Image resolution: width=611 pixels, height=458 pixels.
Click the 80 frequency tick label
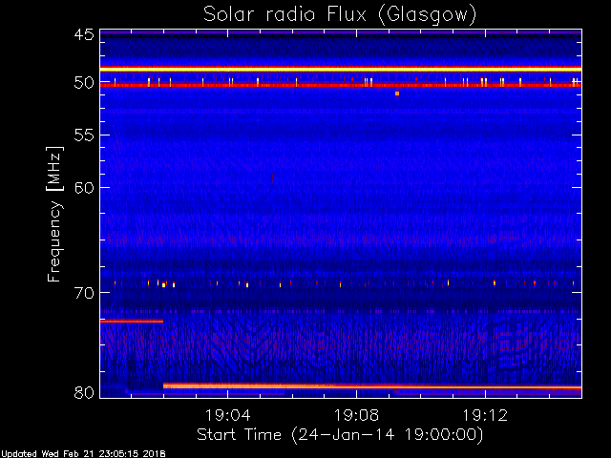(84, 392)
